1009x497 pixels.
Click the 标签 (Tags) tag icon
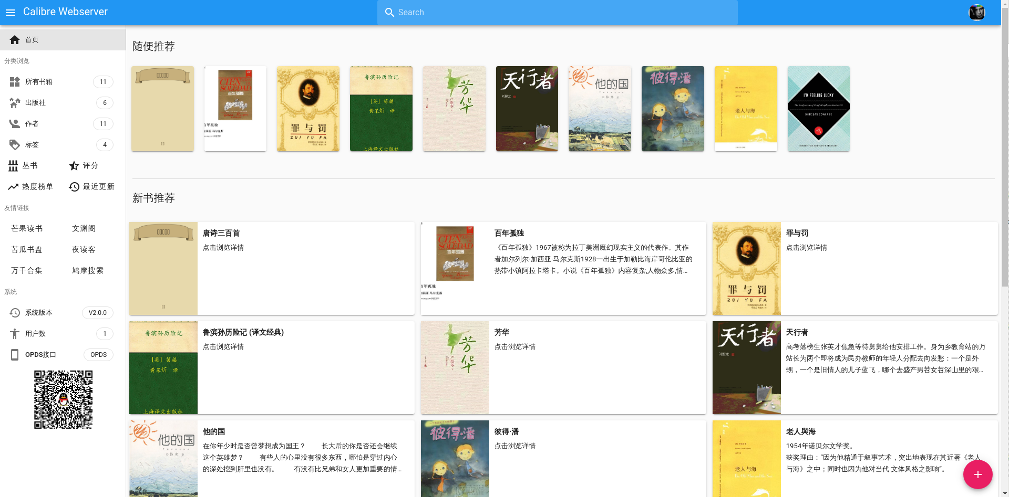(x=14, y=144)
